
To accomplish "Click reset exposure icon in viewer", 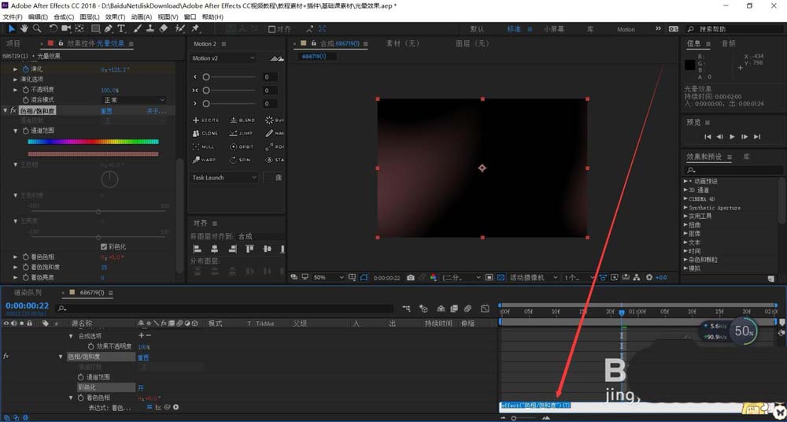I will coord(649,277).
